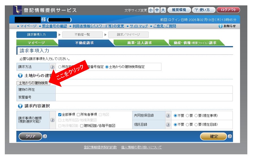Check the 所有者事項 checkbox
This screenshot has width=253, height=158.
(x=78, y=115)
